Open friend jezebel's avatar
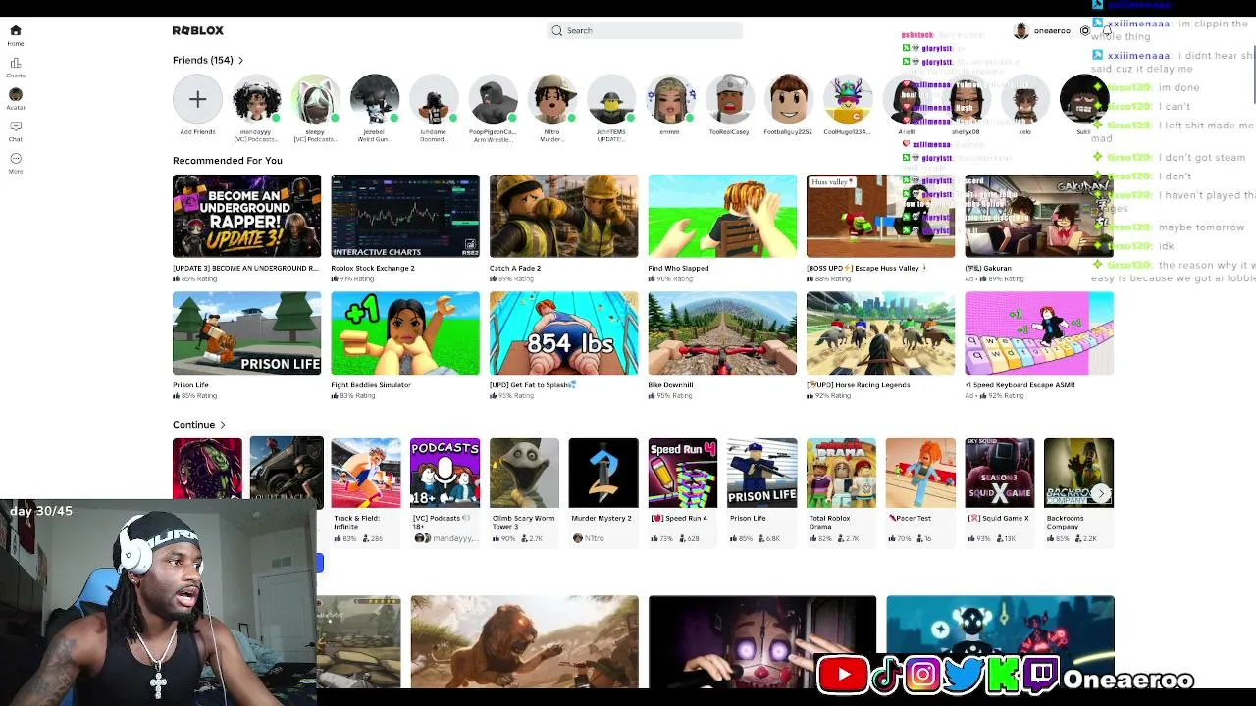 coord(374,99)
